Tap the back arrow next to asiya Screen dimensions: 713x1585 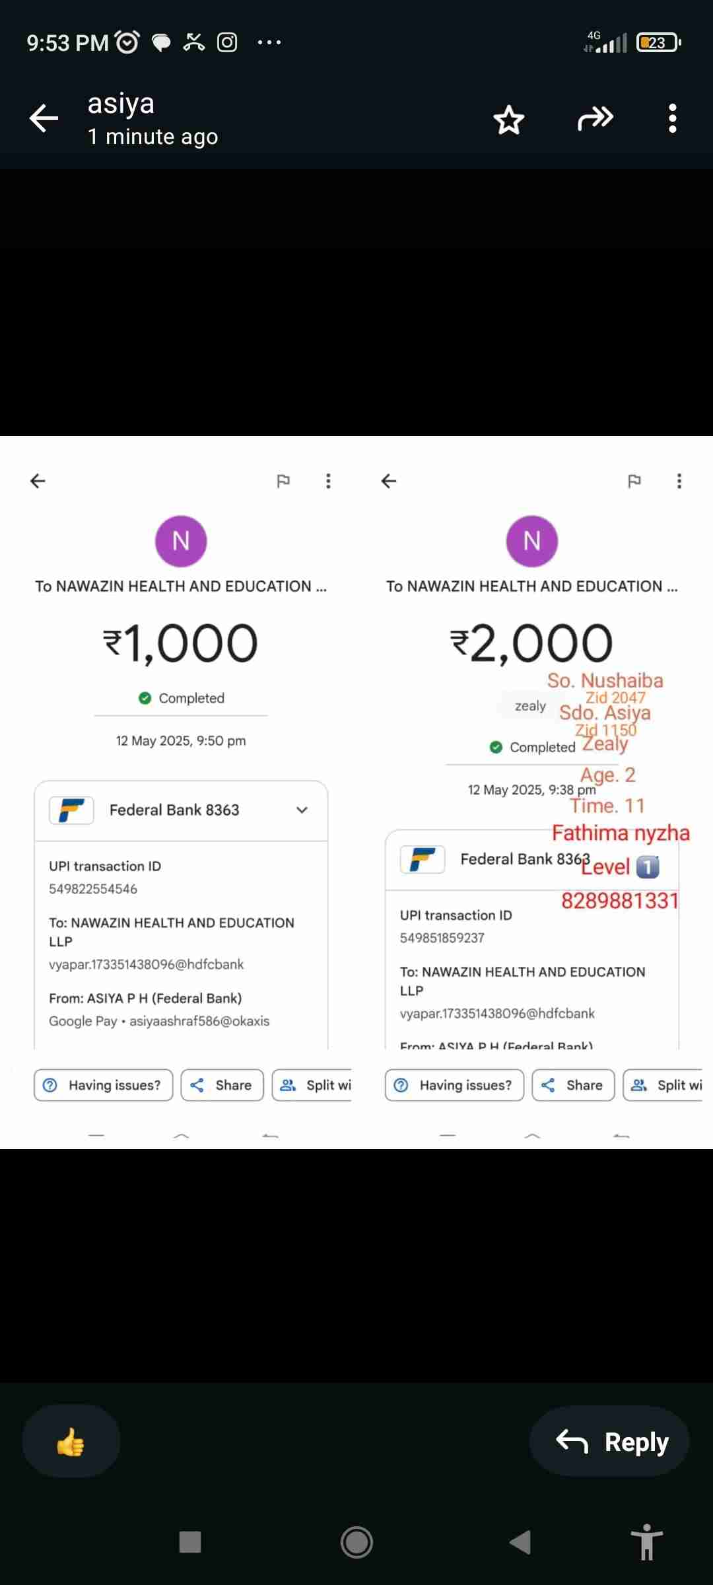tap(44, 119)
